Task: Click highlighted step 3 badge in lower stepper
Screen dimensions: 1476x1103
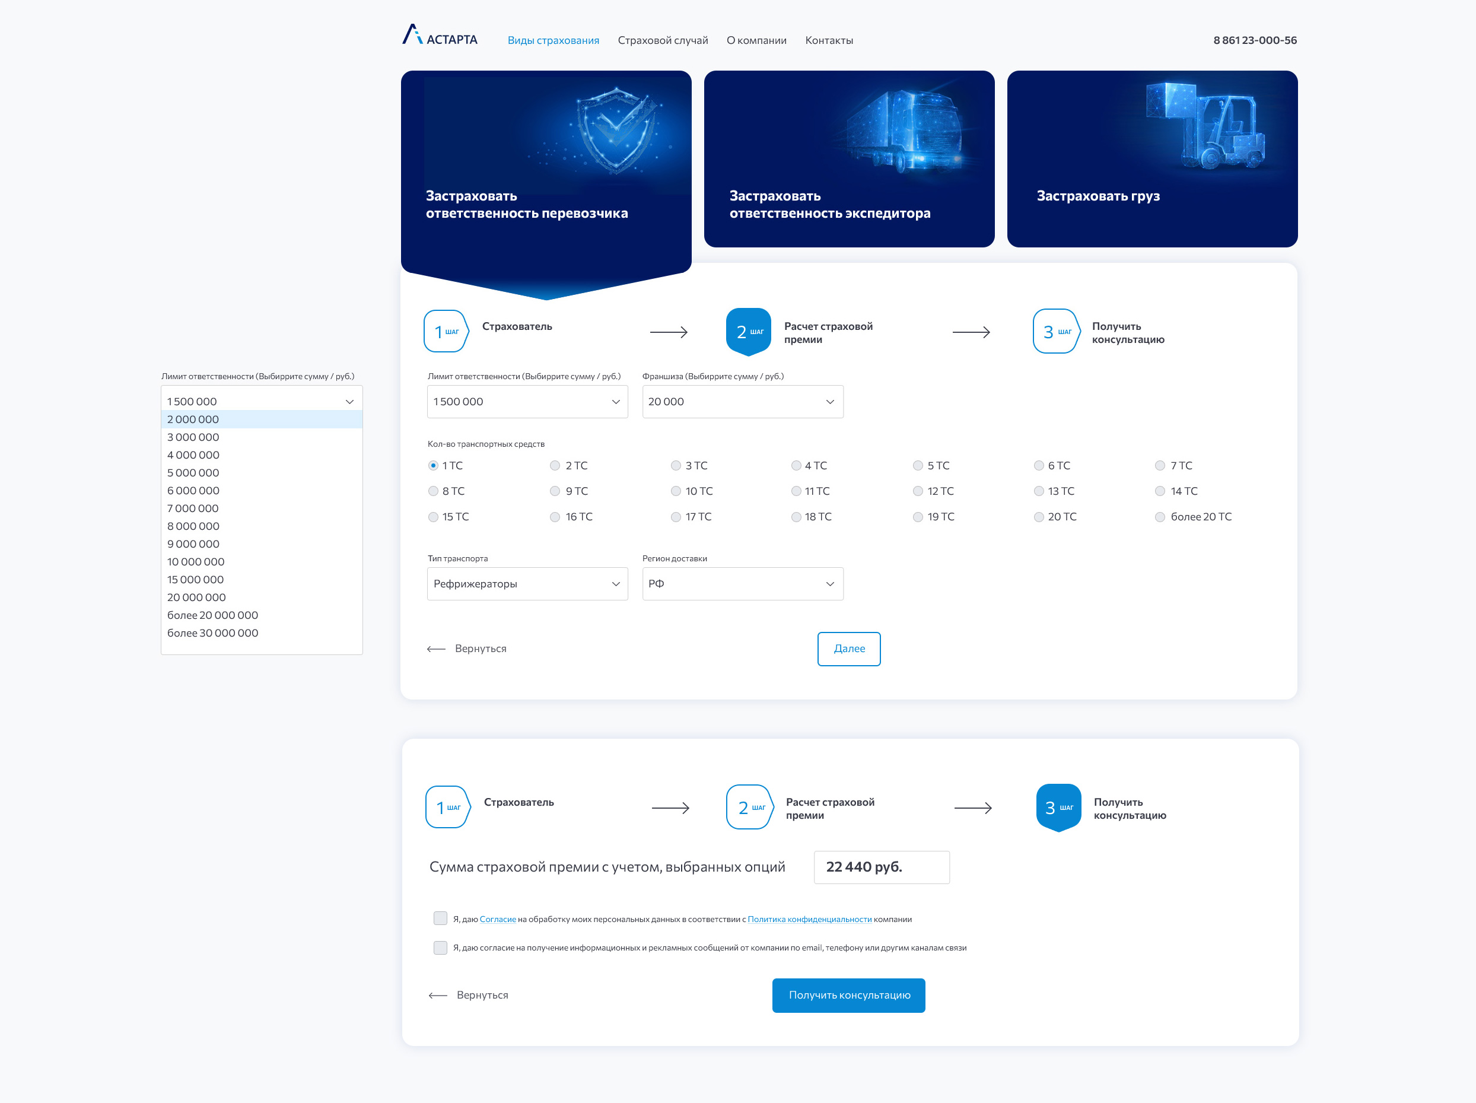Action: click(1058, 808)
